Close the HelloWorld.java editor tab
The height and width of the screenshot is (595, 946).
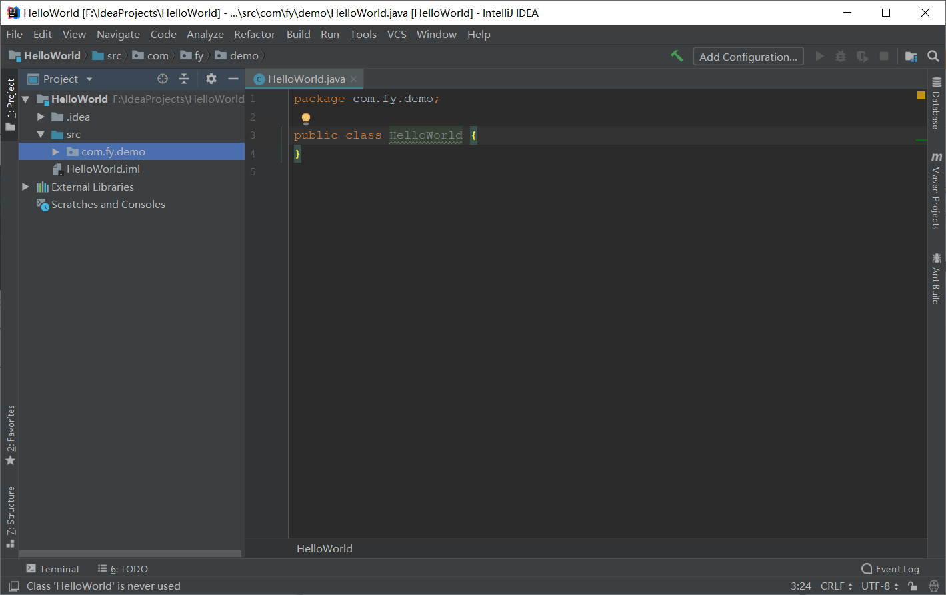[354, 79]
